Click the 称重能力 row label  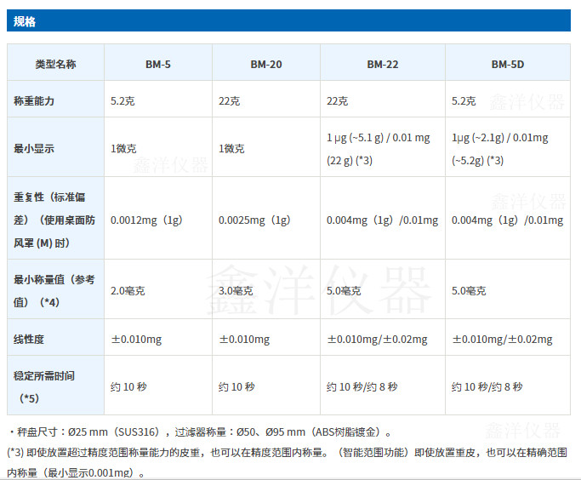point(35,100)
